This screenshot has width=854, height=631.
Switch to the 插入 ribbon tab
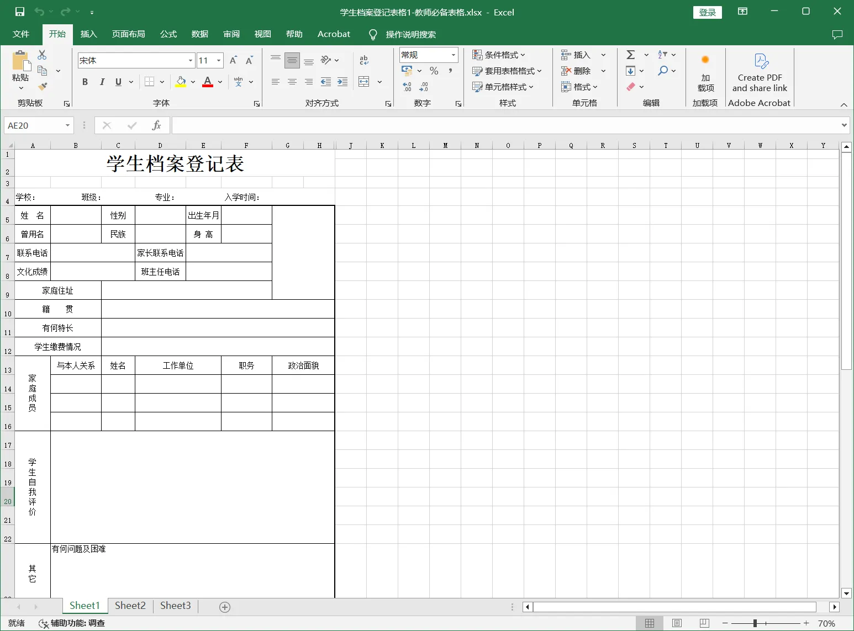pyautogui.click(x=88, y=34)
